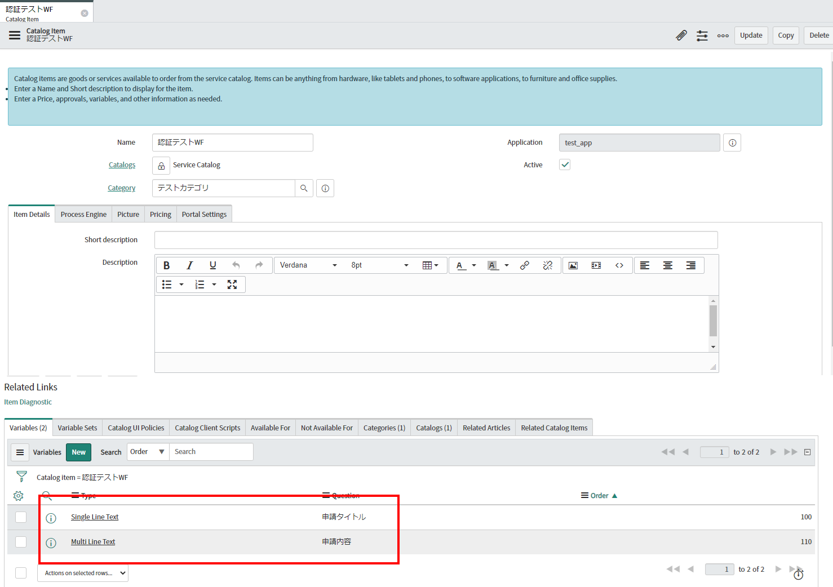Open Variables list hamburger menu
The height and width of the screenshot is (587, 833).
(20, 452)
